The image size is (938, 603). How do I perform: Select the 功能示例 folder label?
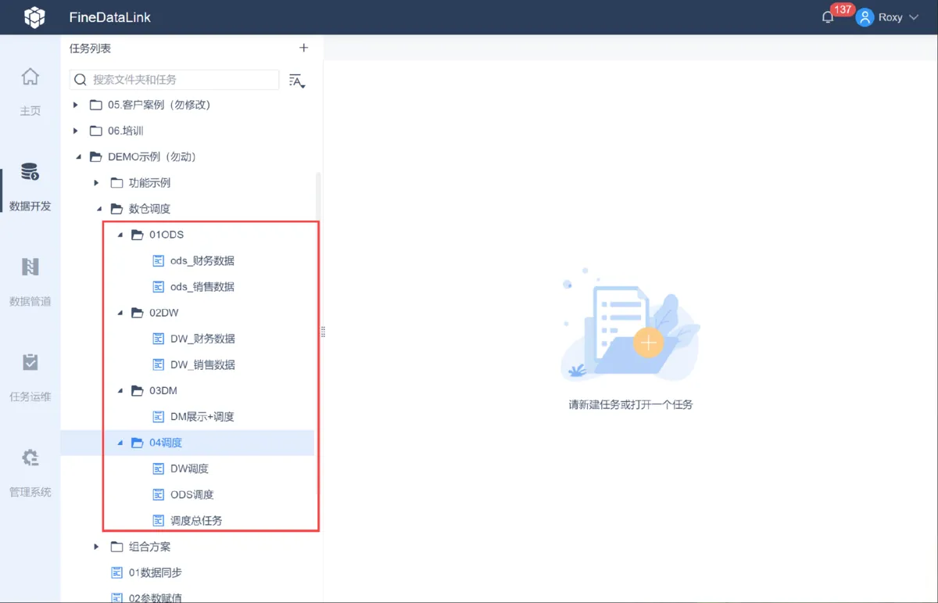(149, 183)
